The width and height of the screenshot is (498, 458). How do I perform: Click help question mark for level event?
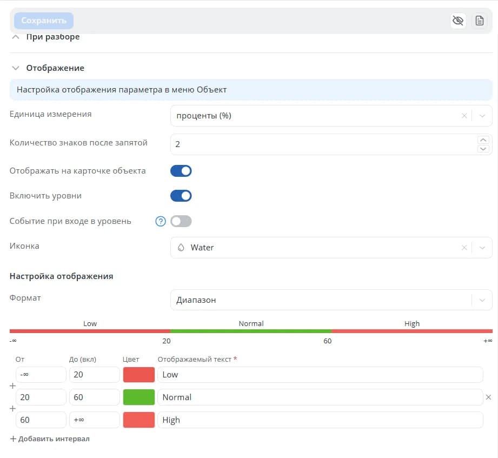[161, 221]
